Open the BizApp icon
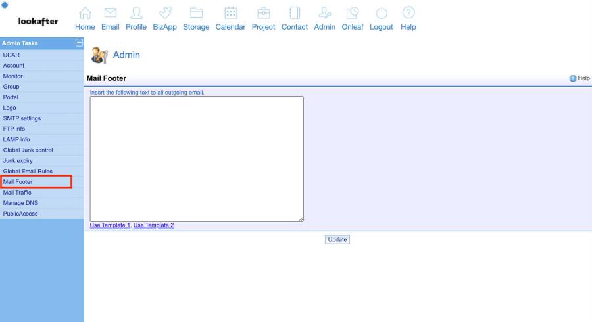Image resolution: width=592 pixels, height=322 pixels. point(164,13)
